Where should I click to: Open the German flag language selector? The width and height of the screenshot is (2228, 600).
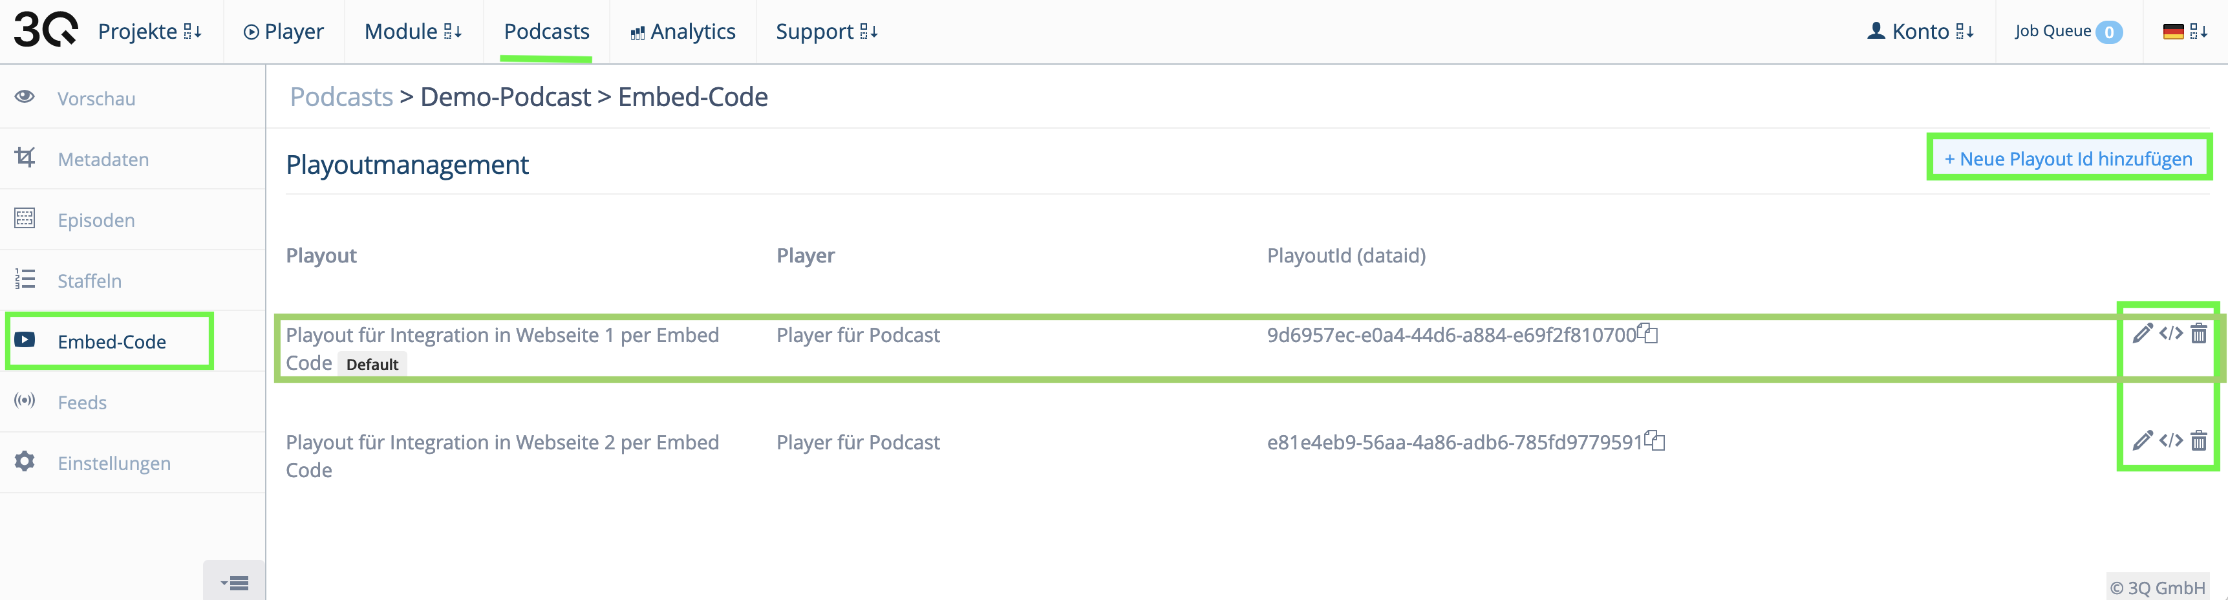click(x=2185, y=31)
